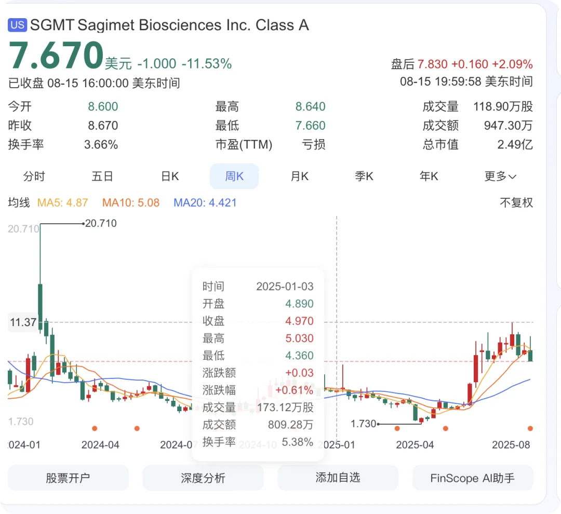
Task: Click the 股票开户 button
Action: (68, 478)
